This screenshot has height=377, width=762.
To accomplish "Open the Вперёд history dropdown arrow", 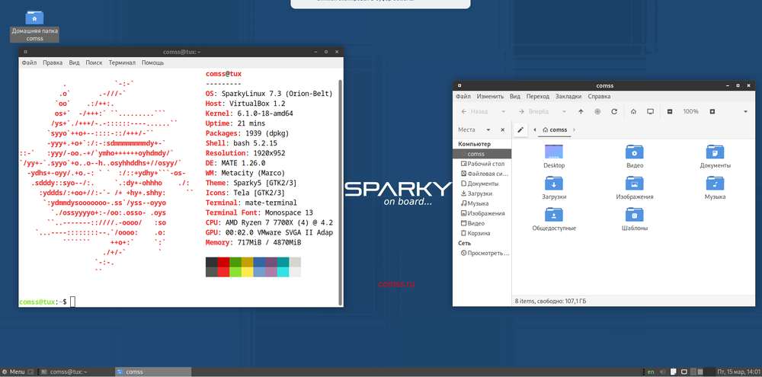I will coord(563,111).
